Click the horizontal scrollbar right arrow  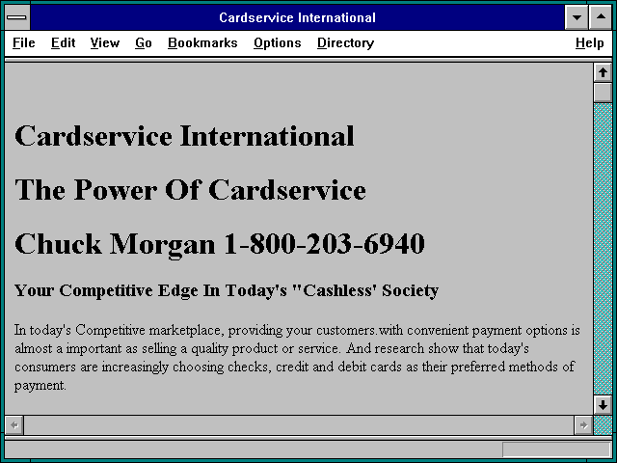tap(583, 425)
